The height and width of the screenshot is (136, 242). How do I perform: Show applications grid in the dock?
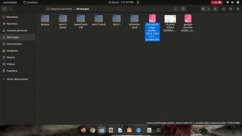pyautogui.click(x=158, y=130)
